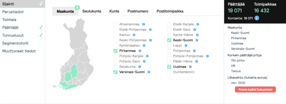Click the info icon beside Lappi

pos(186,46)
